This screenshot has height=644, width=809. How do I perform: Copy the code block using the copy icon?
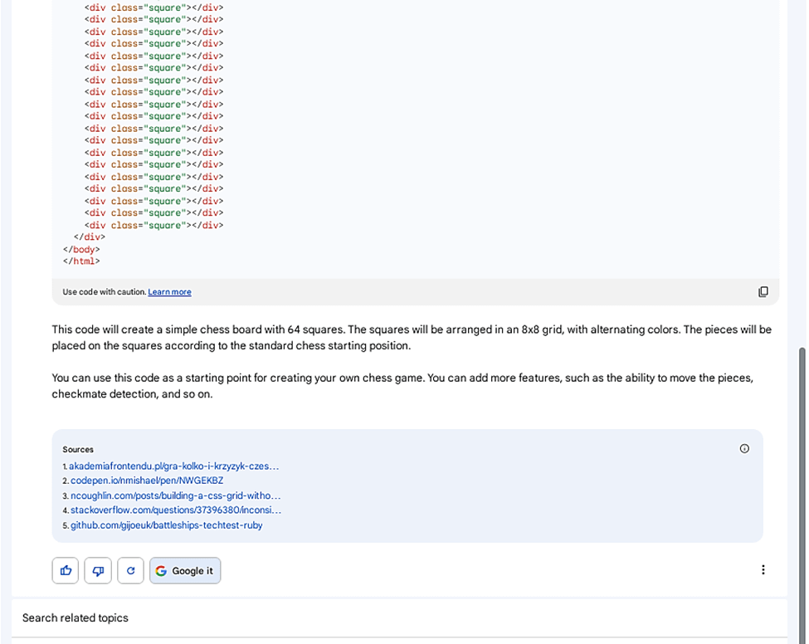[x=763, y=292]
